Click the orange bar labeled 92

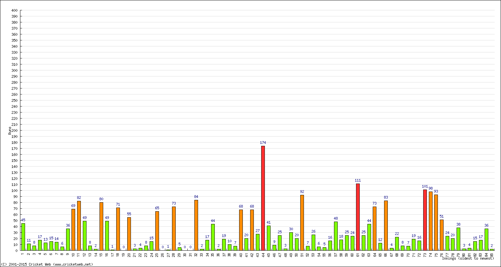click(x=302, y=223)
